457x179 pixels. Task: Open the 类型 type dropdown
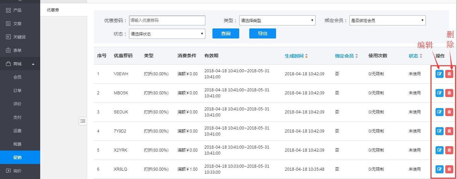click(x=277, y=20)
